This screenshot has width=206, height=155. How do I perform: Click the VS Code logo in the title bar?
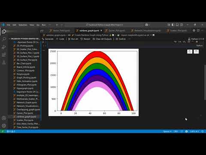pos(3,25)
